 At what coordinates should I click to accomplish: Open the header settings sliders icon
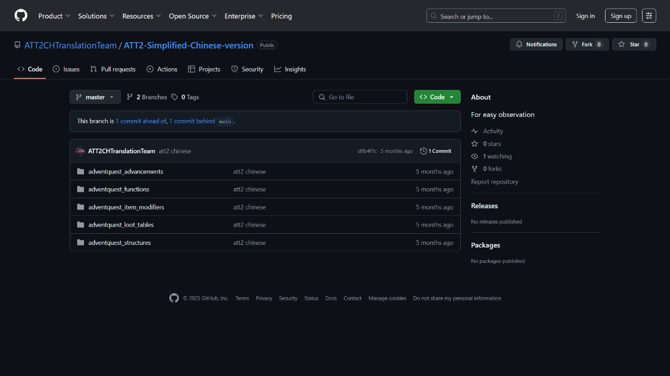(x=649, y=16)
